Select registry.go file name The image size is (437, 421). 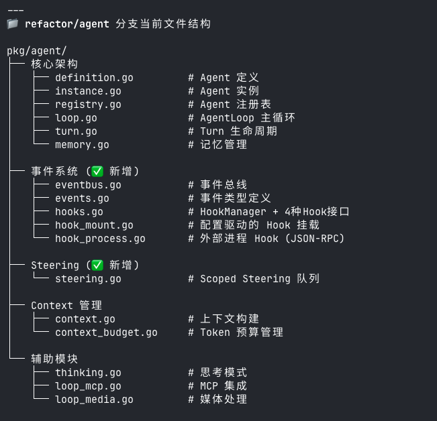pos(88,105)
